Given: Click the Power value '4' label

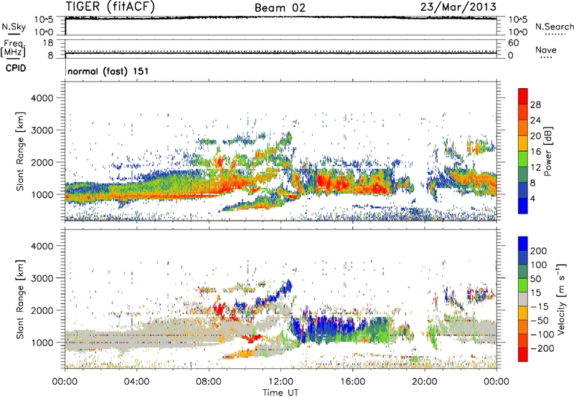Looking at the screenshot, I should [532, 198].
